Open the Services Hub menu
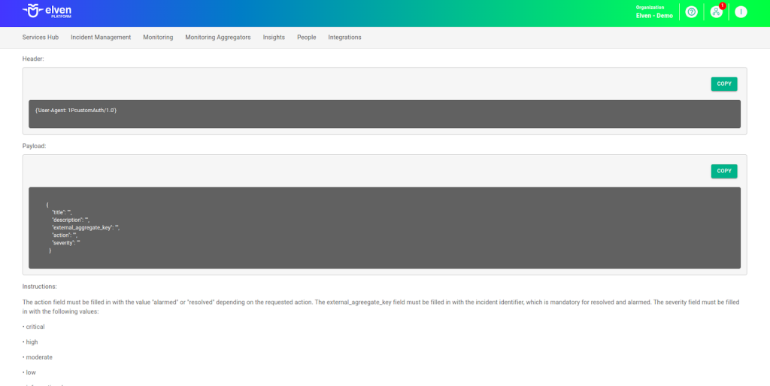The image size is (770, 386). tap(41, 37)
